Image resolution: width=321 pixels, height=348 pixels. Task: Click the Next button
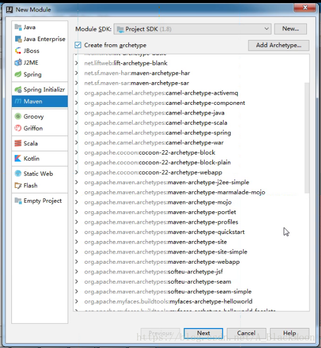point(204,333)
